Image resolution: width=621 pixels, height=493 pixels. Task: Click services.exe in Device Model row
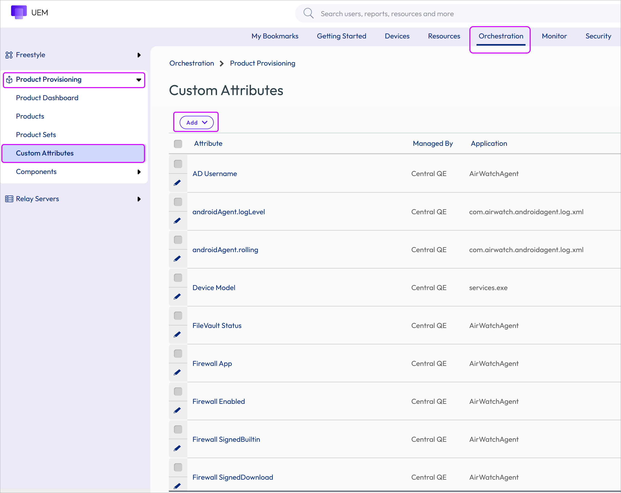point(488,288)
